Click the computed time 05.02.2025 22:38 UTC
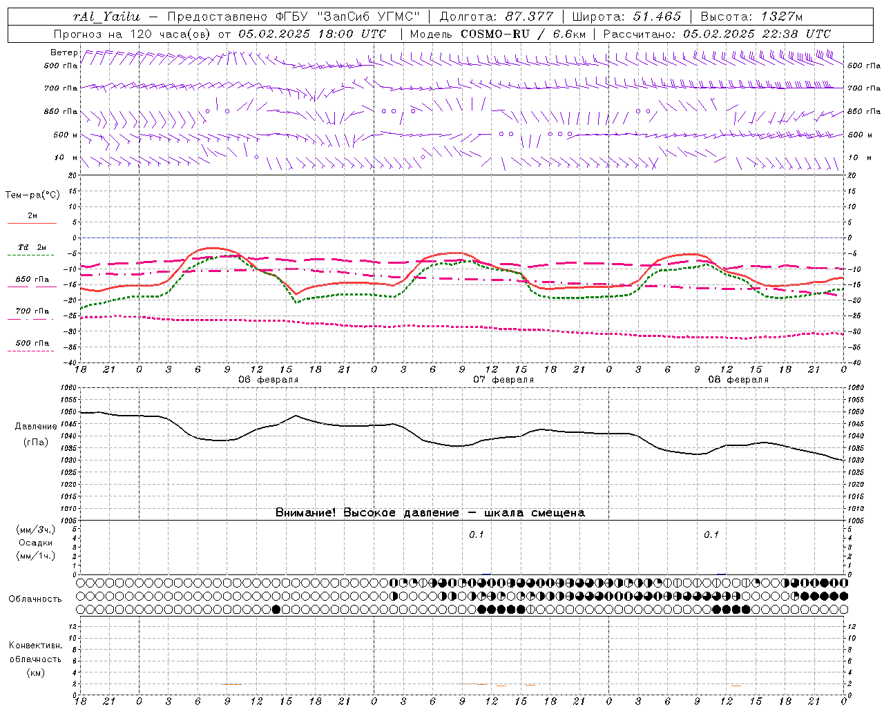 tap(757, 34)
